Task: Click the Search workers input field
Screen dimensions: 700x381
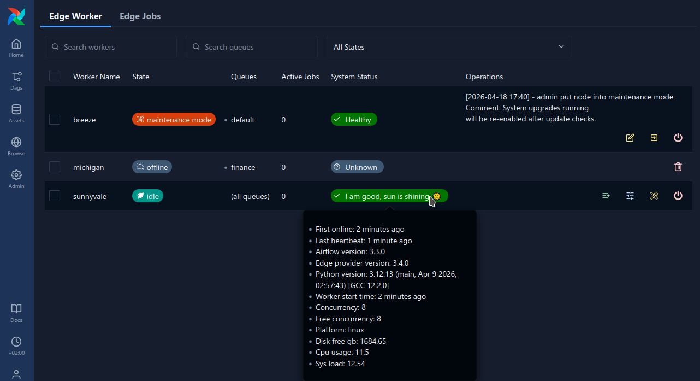Action: [x=111, y=46]
